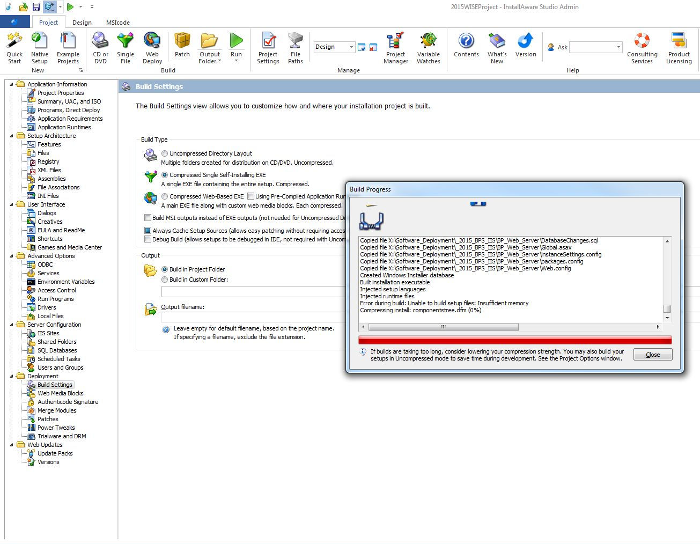Click the green run arrow in quick access

(70, 7)
